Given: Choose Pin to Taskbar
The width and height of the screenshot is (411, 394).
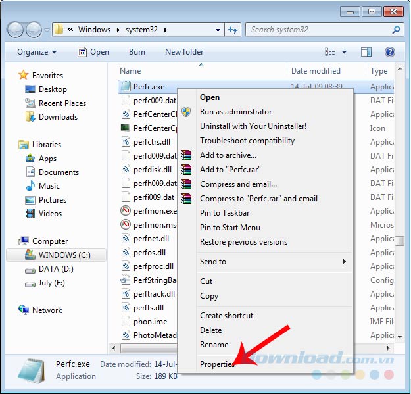Looking at the screenshot, I should pyautogui.click(x=224, y=213).
